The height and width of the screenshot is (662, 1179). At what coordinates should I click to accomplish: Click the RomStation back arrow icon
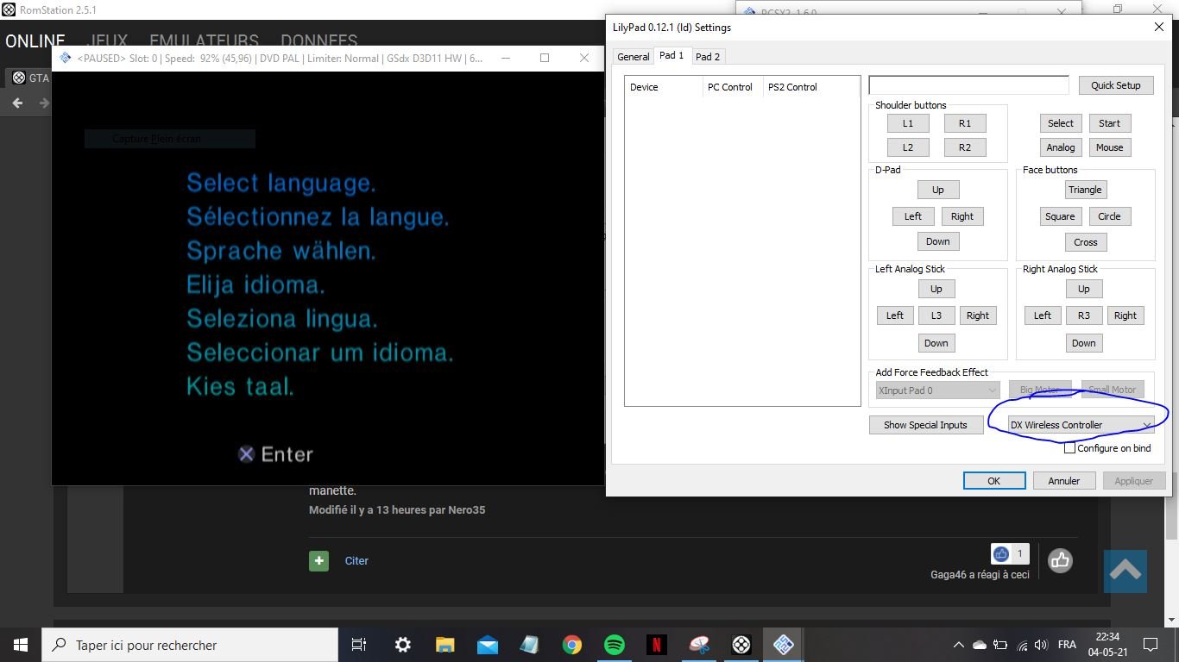(x=18, y=103)
